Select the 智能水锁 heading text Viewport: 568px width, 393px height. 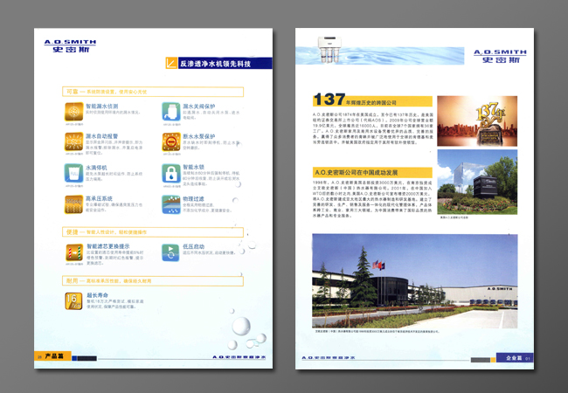(x=193, y=167)
